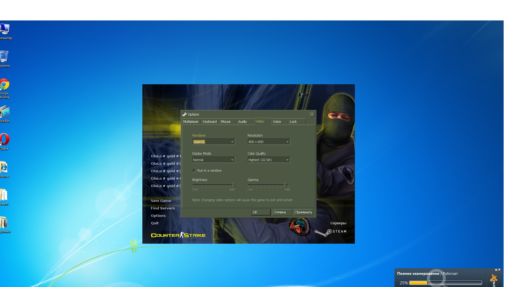Click New Game in the main menu

(x=161, y=201)
